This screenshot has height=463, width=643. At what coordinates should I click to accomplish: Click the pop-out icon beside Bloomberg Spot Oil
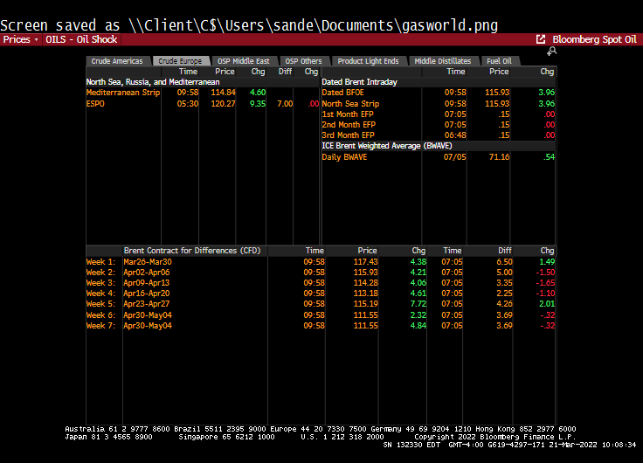pyautogui.click(x=541, y=39)
